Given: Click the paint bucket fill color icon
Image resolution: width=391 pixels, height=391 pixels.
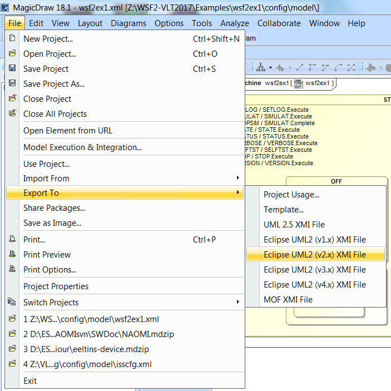Looking at the screenshot, I should coord(371,67).
